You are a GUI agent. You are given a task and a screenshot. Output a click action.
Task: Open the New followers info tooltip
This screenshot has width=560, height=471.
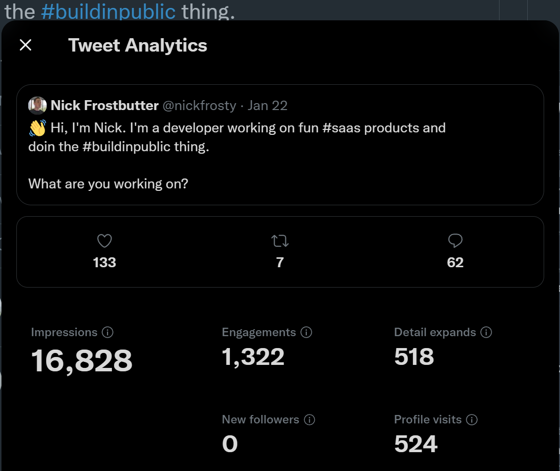click(x=310, y=419)
